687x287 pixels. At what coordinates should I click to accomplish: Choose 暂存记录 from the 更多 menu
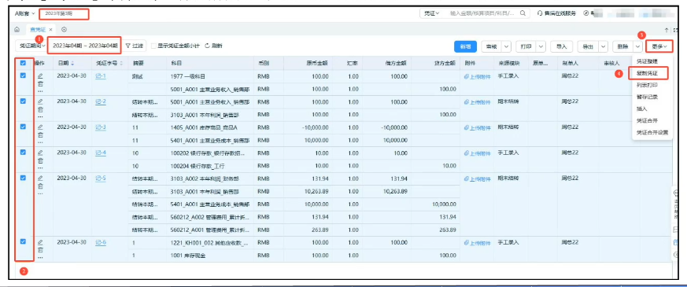point(647,97)
